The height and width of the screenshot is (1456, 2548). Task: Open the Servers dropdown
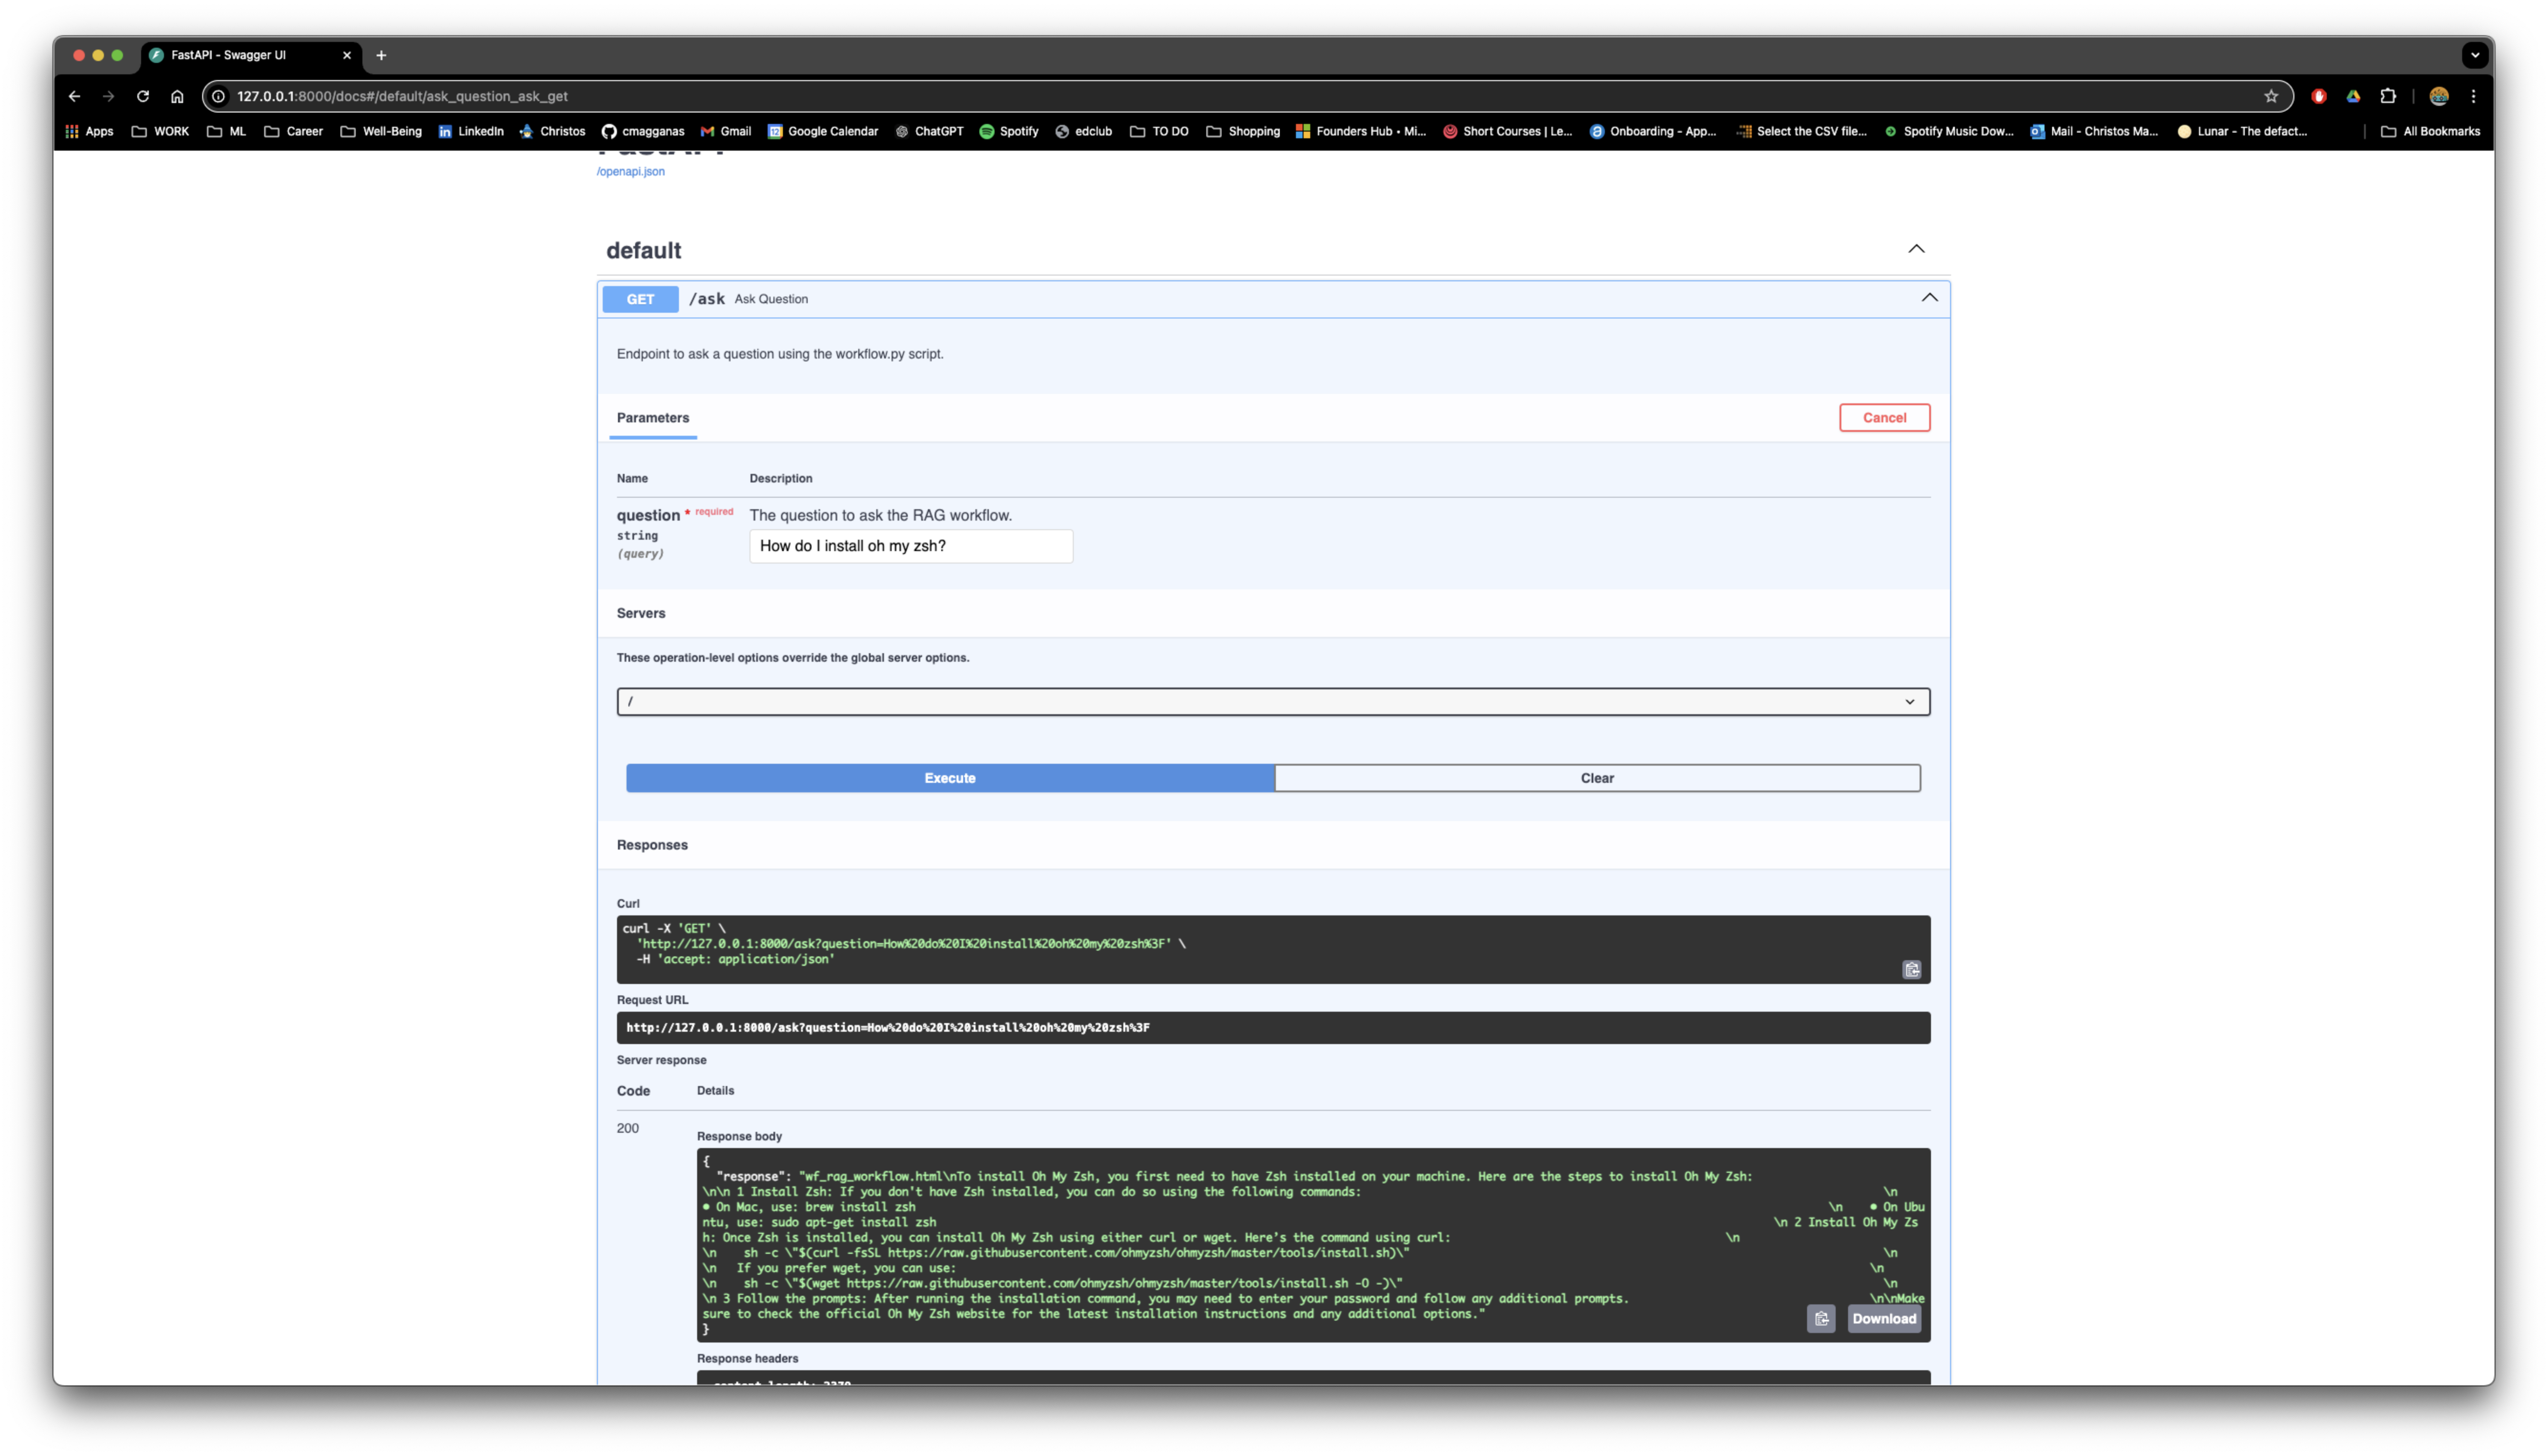(x=1272, y=701)
